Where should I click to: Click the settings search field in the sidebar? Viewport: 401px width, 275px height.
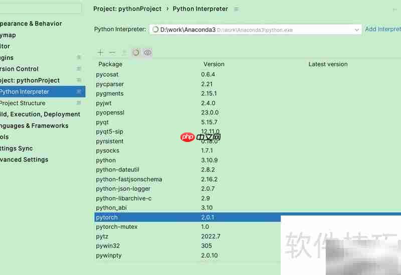click(41, 9)
